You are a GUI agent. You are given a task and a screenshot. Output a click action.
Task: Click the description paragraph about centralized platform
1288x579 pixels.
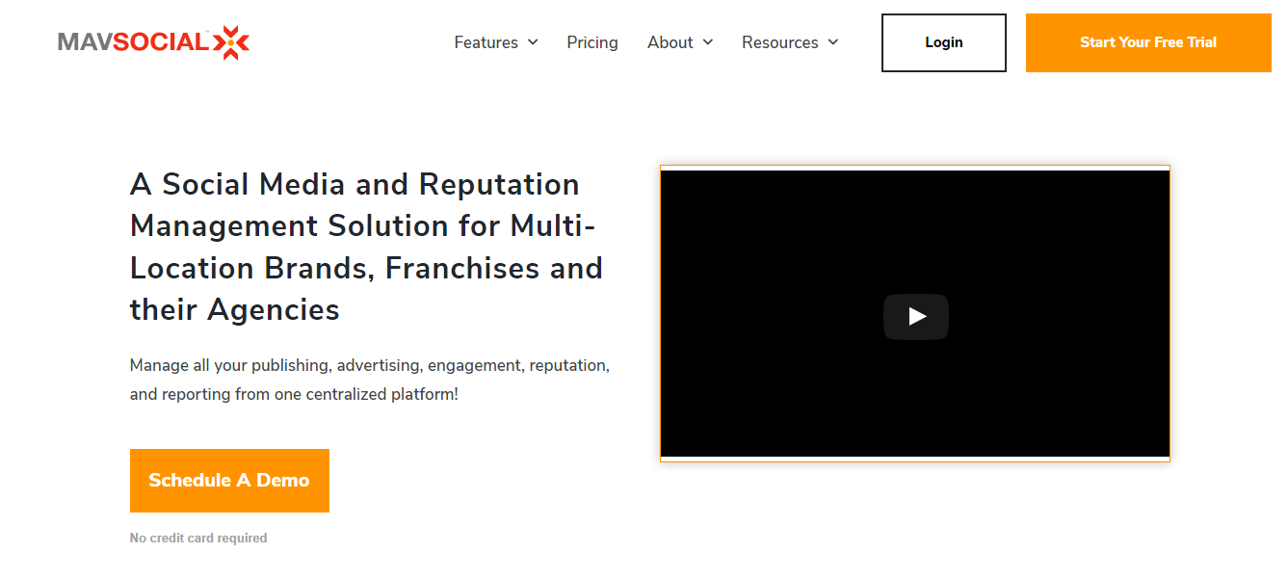tap(370, 381)
